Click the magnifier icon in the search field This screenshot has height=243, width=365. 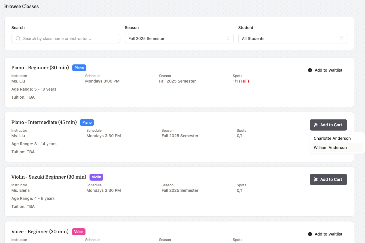pyautogui.click(x=18, y=39)
